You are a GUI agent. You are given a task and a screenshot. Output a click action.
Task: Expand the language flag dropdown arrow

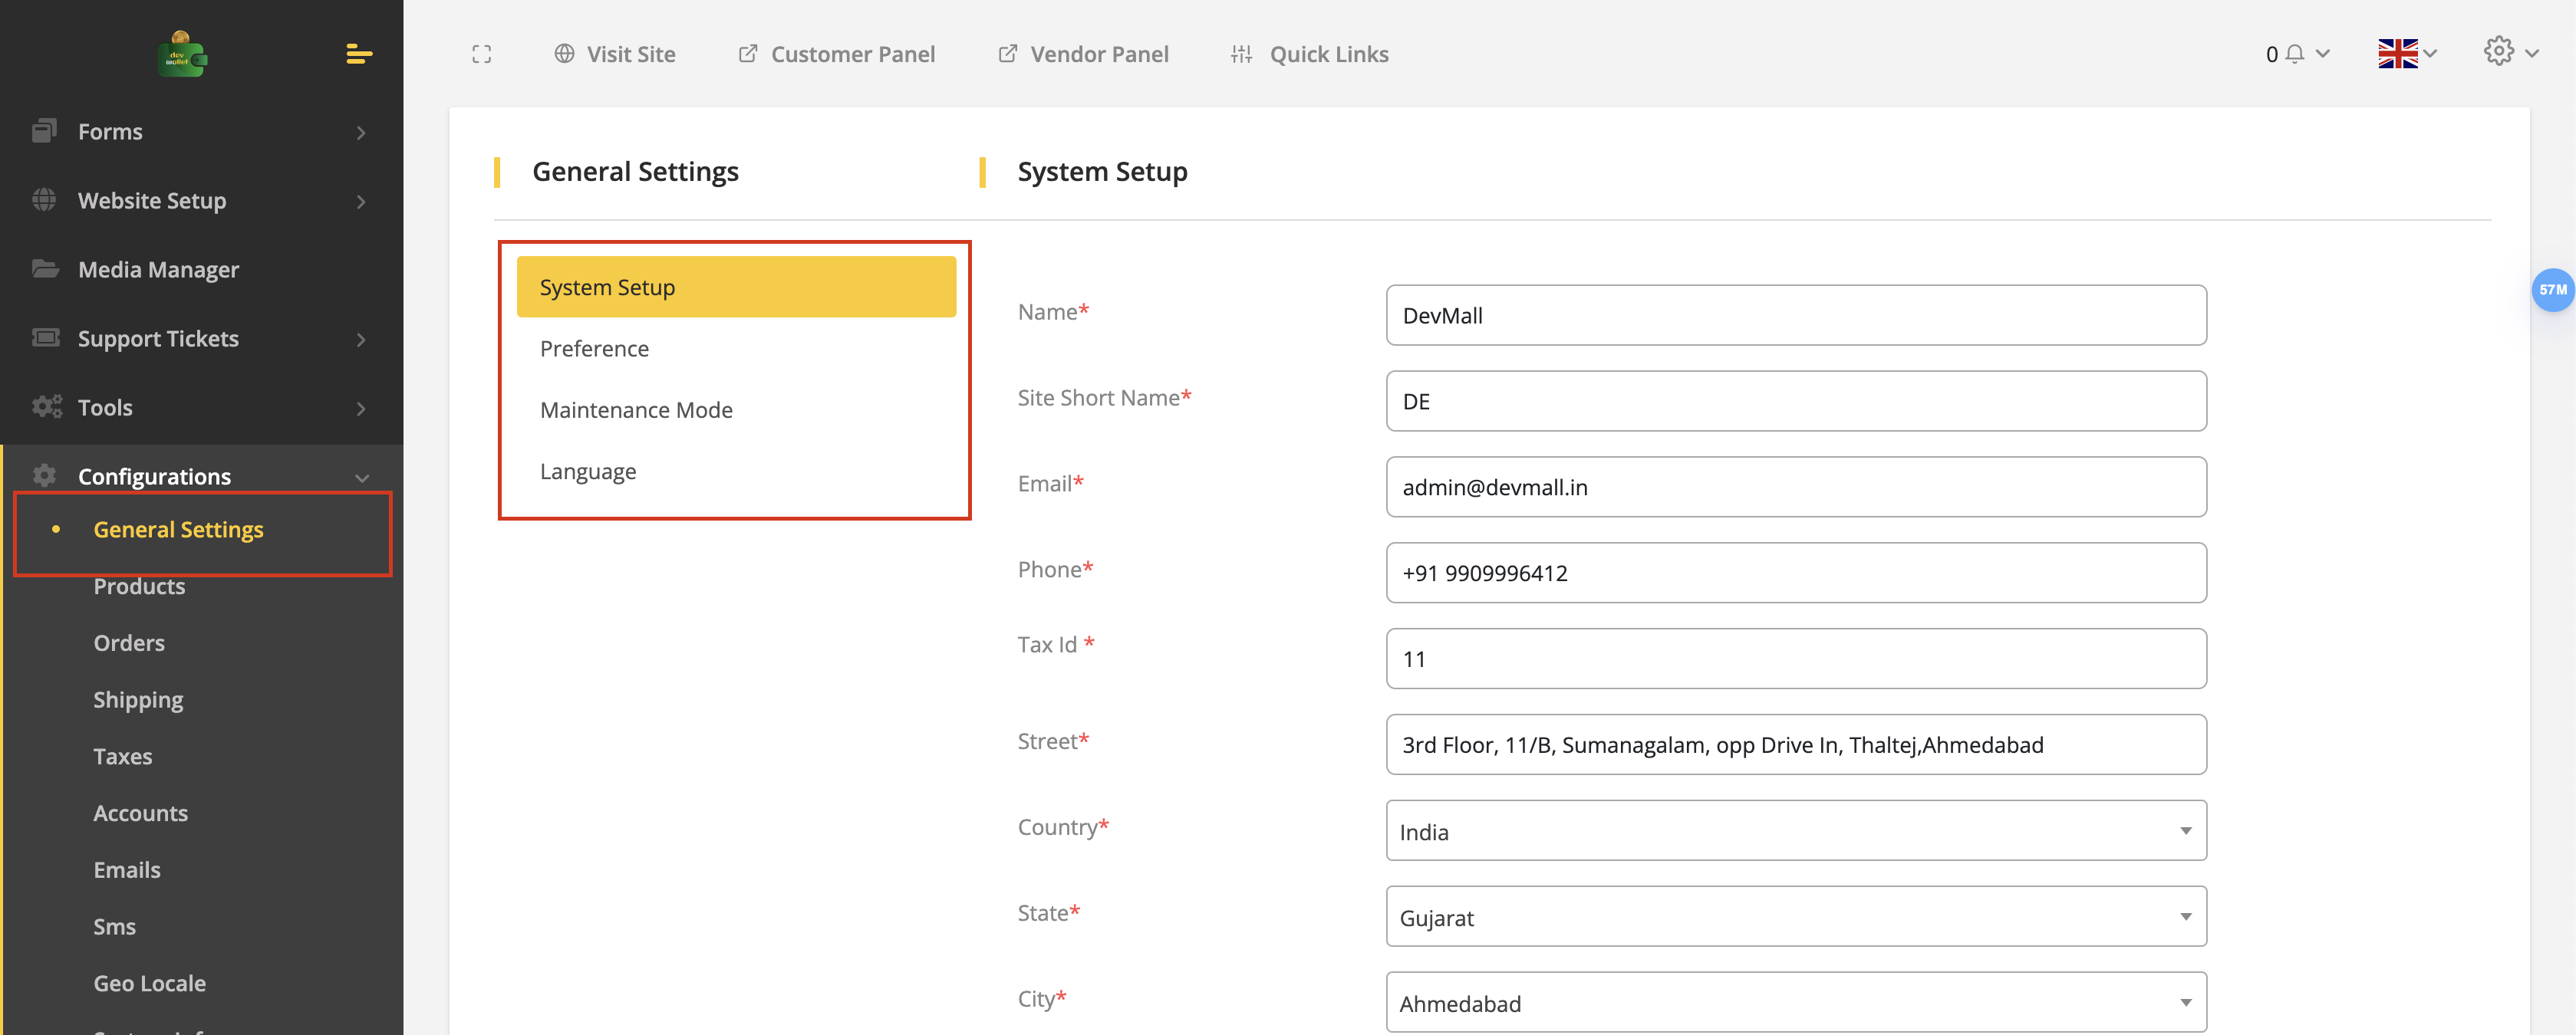pyautogui.click(x=2430, y=54)
